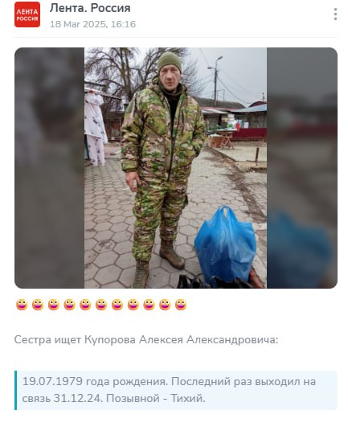Click the white pajamas hanging in the photo
Screen dimensions: 348x439
point(95,127)
